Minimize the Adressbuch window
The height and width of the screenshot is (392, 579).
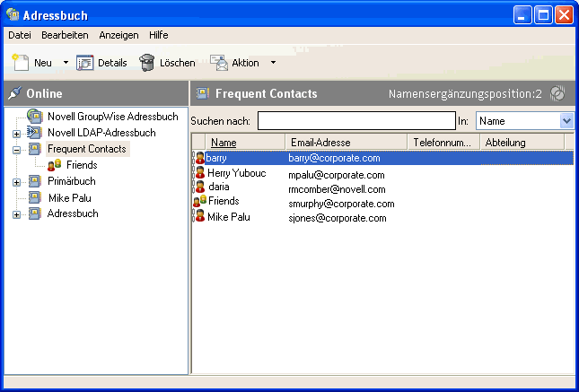[x=522, y=15]
